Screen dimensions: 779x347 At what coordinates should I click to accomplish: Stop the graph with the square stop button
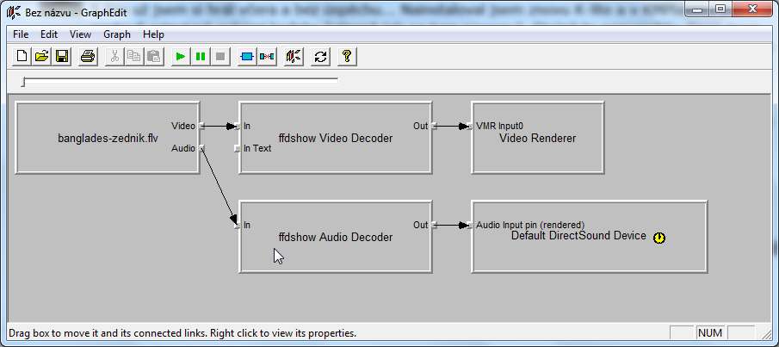pos(220,56)
